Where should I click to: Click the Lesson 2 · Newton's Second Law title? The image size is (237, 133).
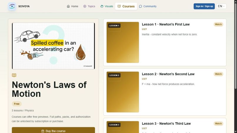pos(168,74)
